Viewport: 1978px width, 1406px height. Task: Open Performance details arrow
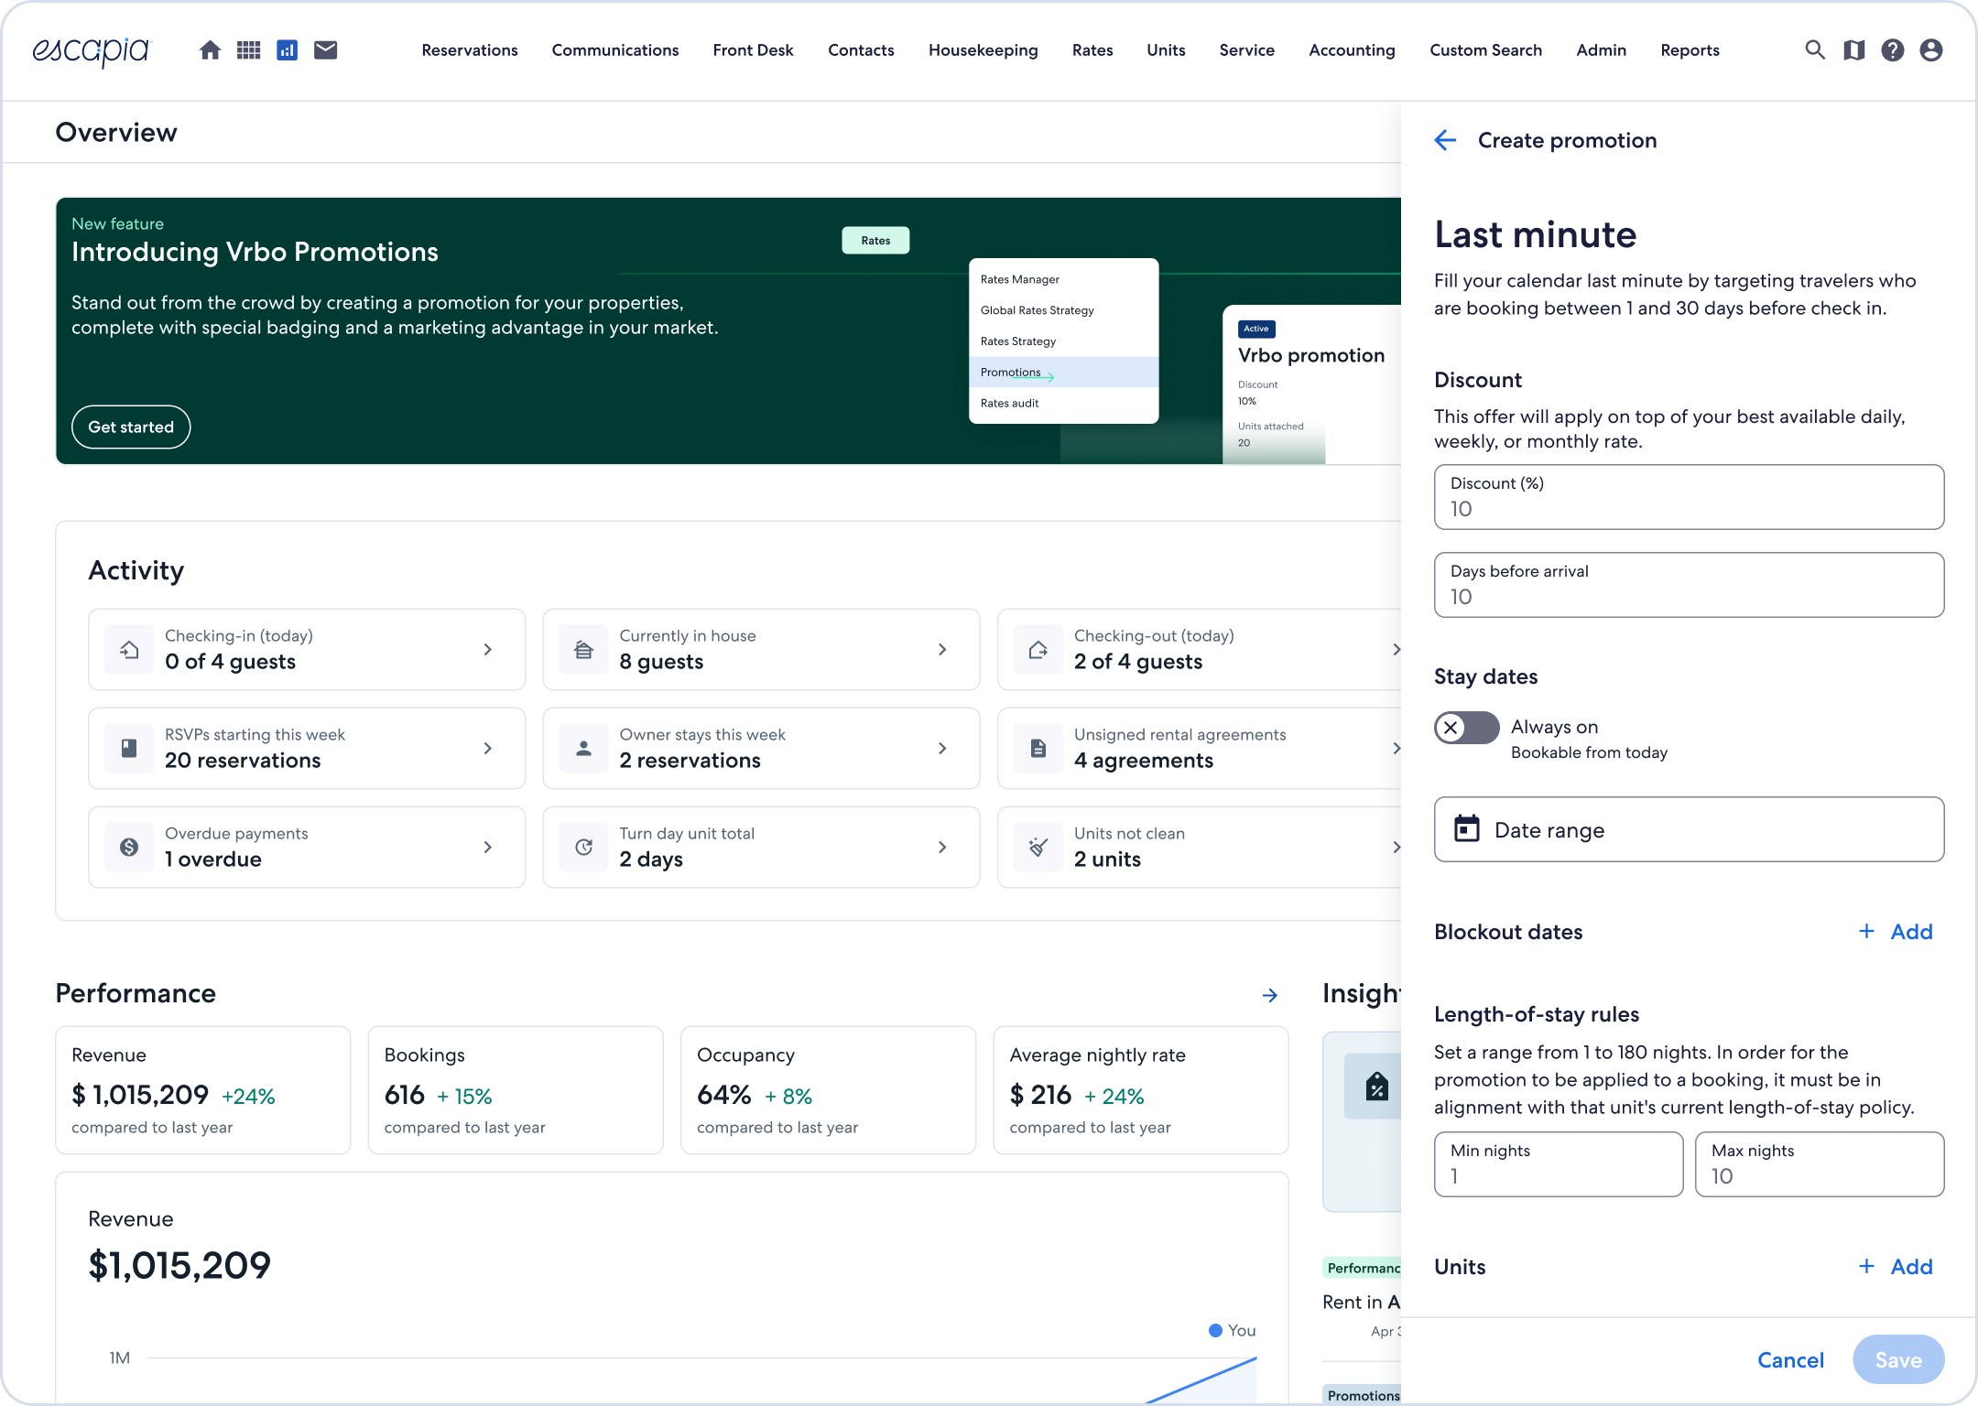click(x=1270, y=995)
